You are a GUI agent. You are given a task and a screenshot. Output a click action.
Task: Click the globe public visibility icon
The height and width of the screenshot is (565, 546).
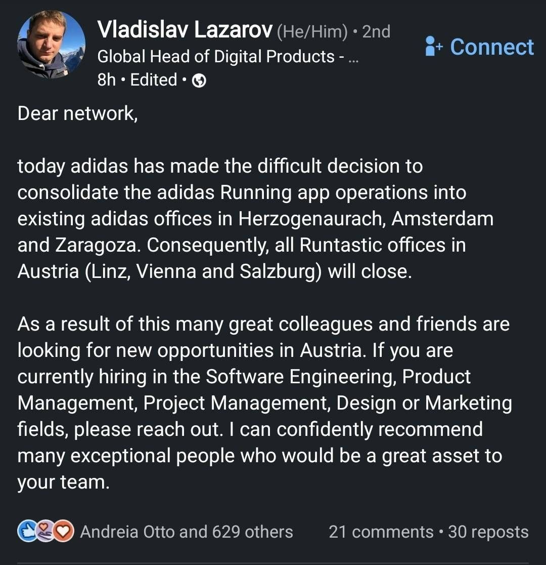click(199, 80)
